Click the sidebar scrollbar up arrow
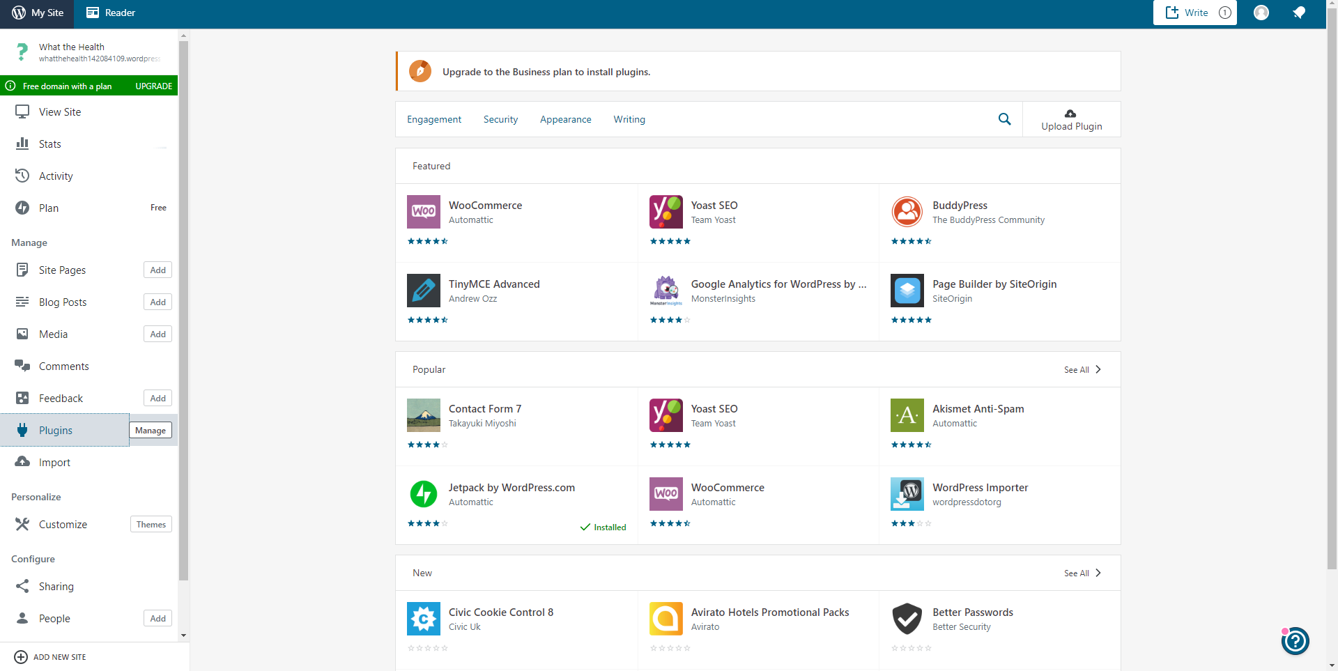The width and height of the screenshot is (1338, 671). click(x=183, y=35)
